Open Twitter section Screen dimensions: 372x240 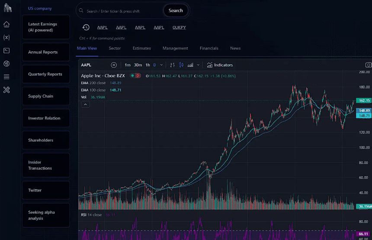46,190
